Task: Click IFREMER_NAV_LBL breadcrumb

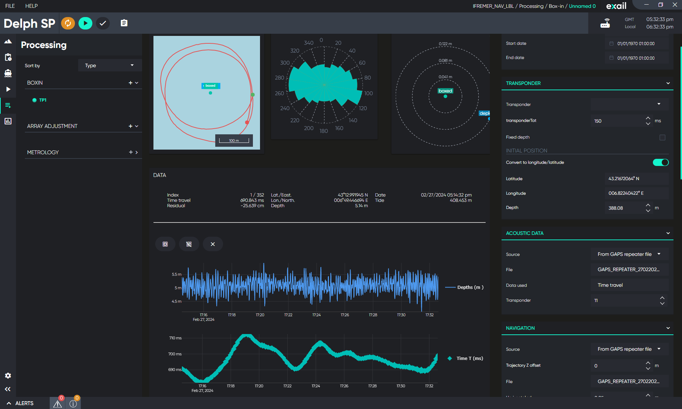Action: pos(493,6)
